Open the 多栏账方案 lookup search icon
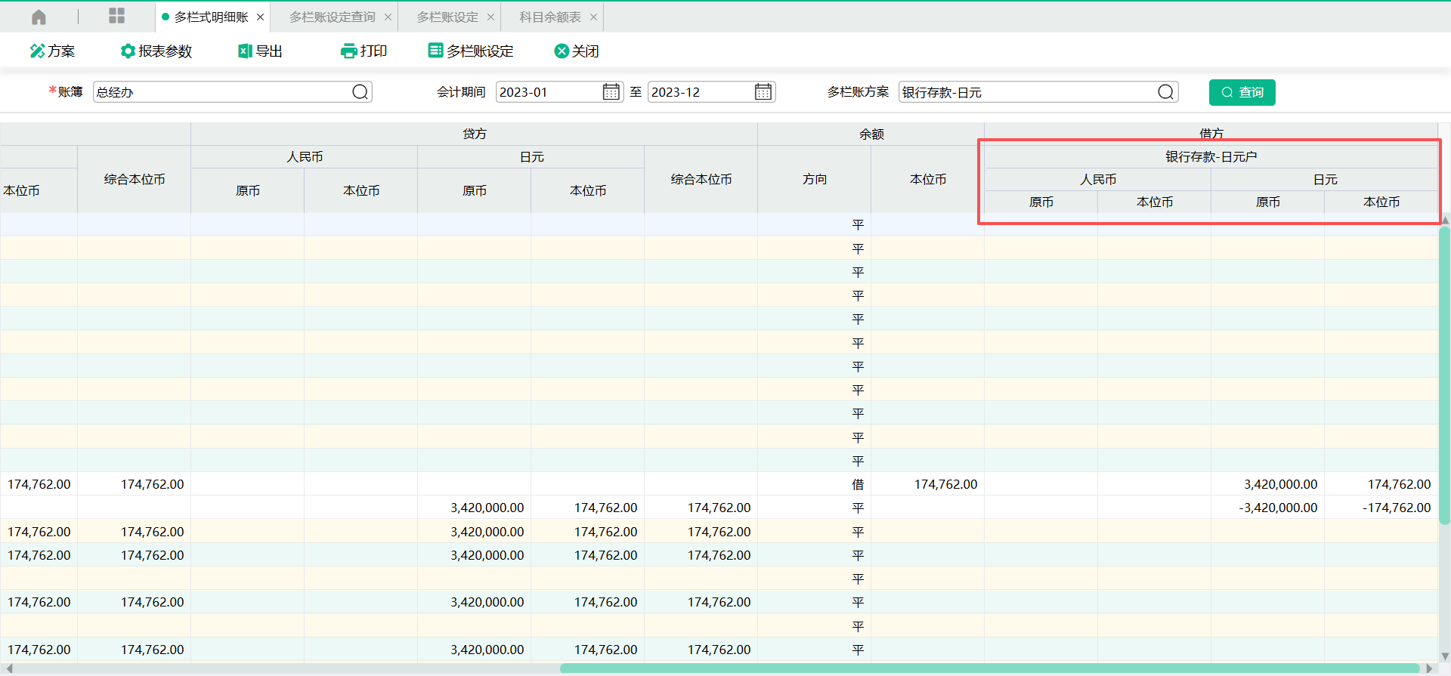 tap(1165, 92)
